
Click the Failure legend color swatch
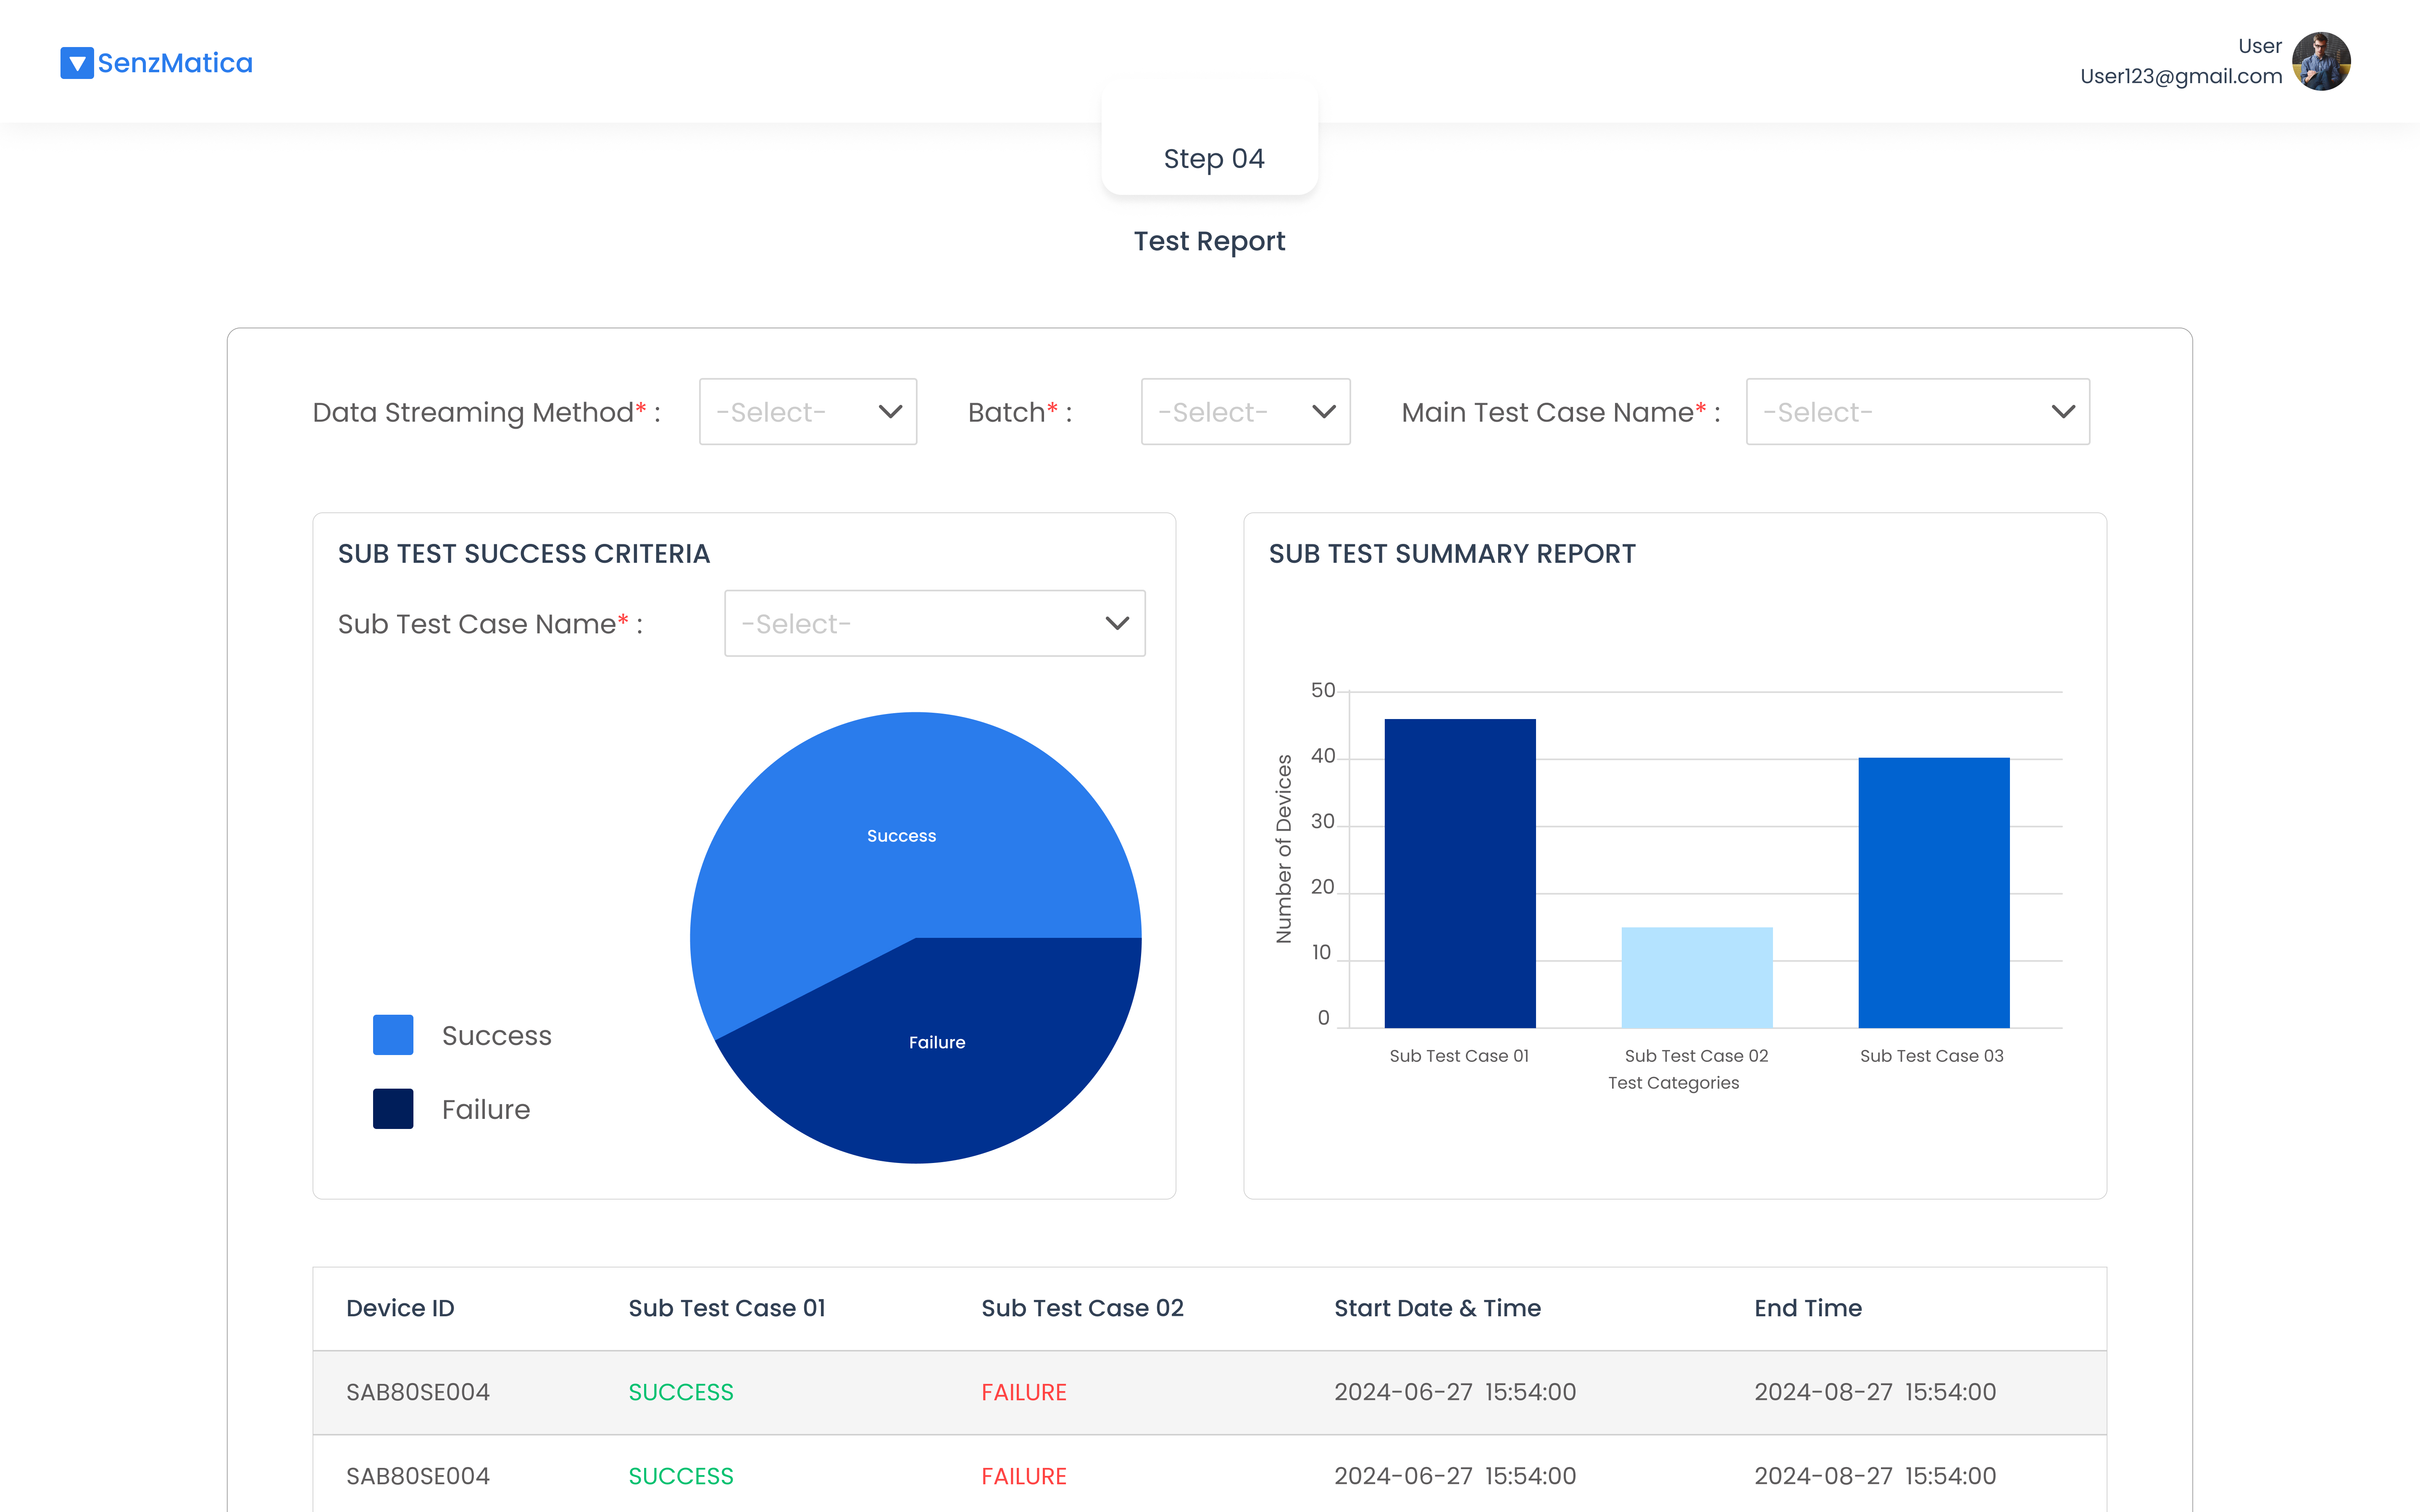tap(393, 1109)
